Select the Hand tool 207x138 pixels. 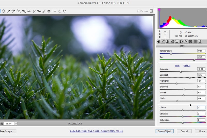(3, 11)
